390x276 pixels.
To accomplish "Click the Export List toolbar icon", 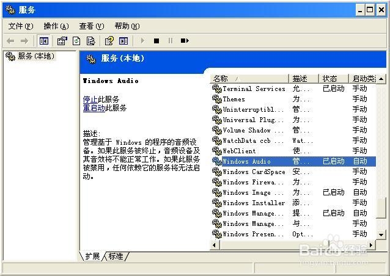I will (x=90, y=41).
